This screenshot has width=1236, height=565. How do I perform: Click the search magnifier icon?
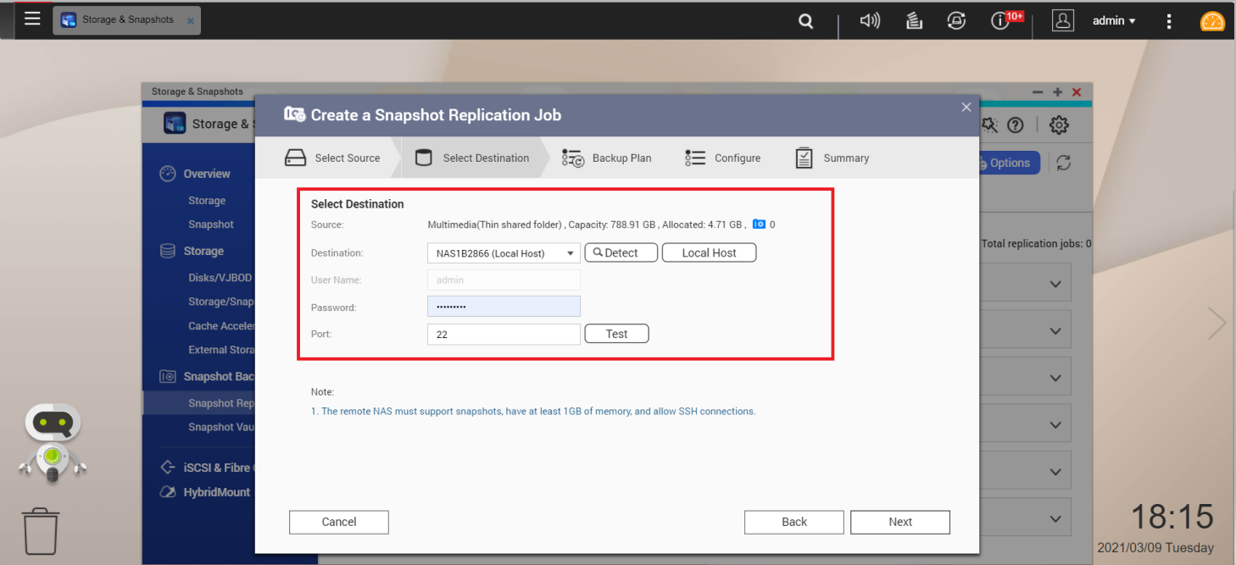[x=806, y=21]
